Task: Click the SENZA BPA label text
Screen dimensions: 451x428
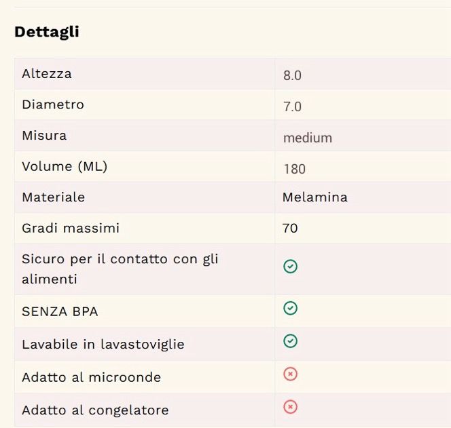Action: coord(60,312)
